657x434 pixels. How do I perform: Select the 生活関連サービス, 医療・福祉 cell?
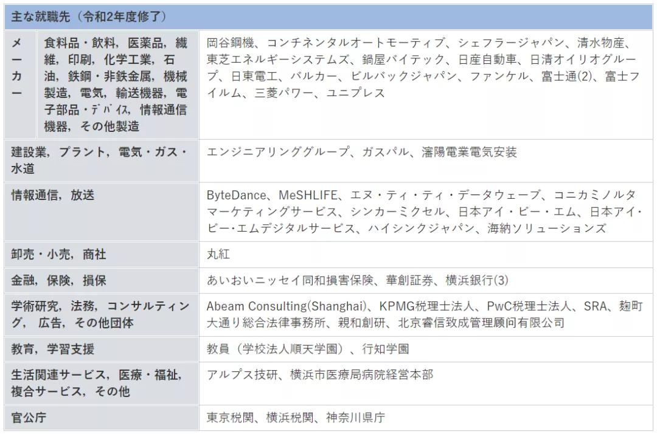pyautogui.click(x=102, y=384)
